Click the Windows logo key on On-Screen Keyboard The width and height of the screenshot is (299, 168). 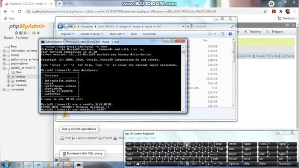click(138, 164)
